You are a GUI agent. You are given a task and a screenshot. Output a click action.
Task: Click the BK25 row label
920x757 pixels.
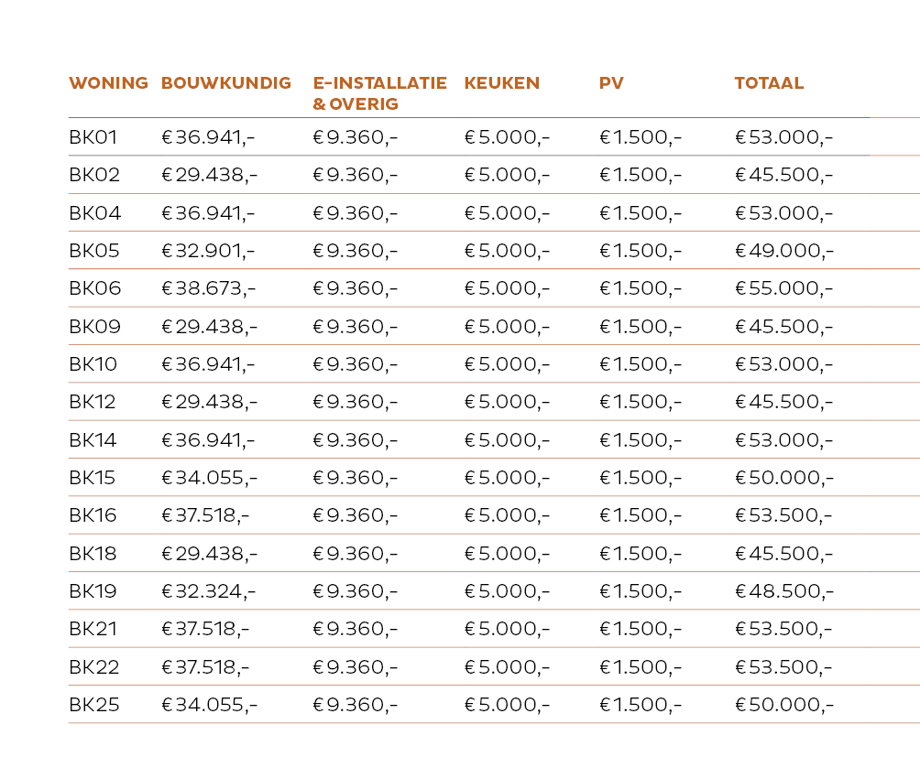click(x=94, y=705)
